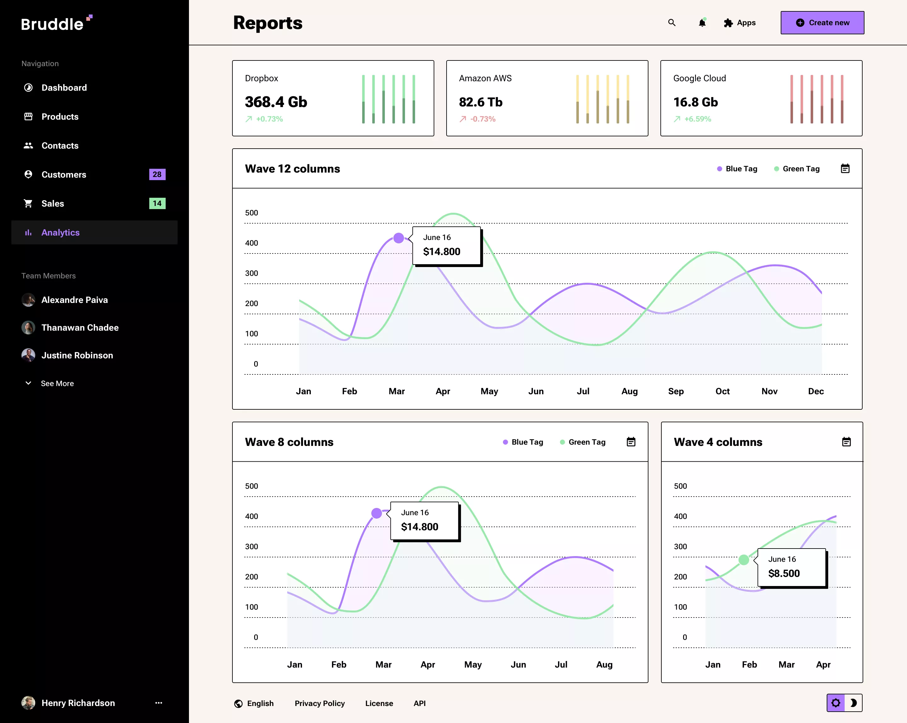Toggle dark mode with the moon icon
Screen dimensions: 907x723
(853, 703)
